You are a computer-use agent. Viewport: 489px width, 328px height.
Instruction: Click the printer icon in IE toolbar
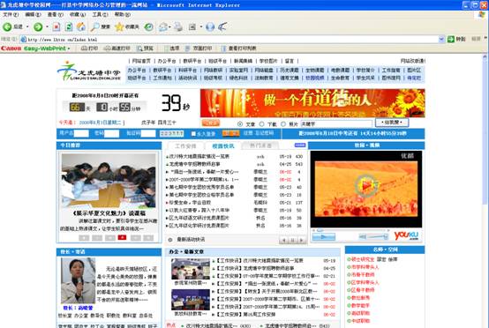tap(178, 27)
